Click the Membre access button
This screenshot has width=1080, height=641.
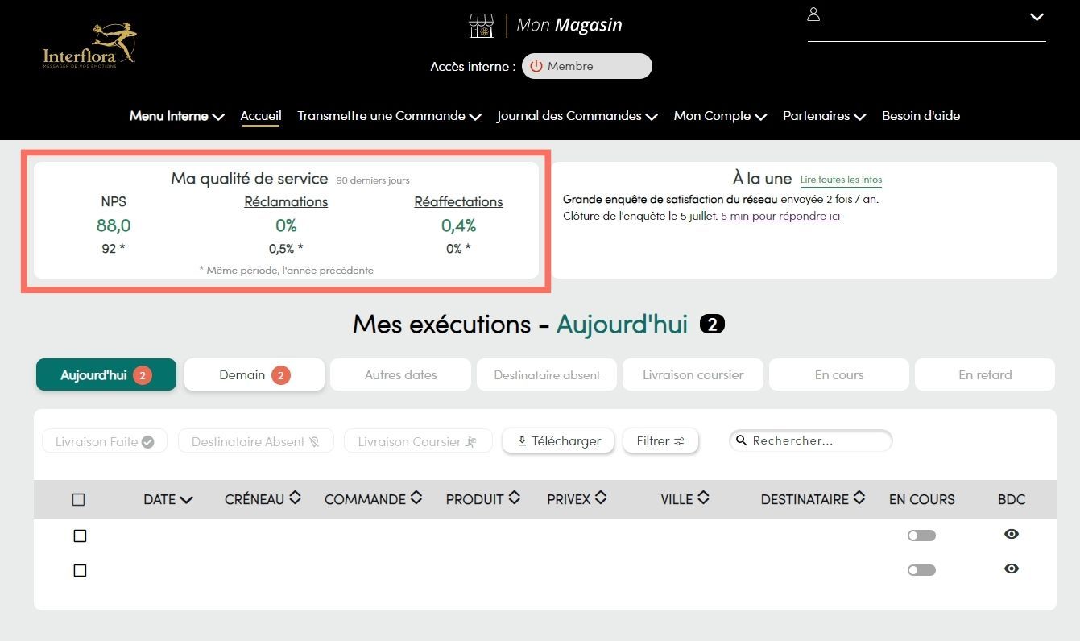point(587,66)
